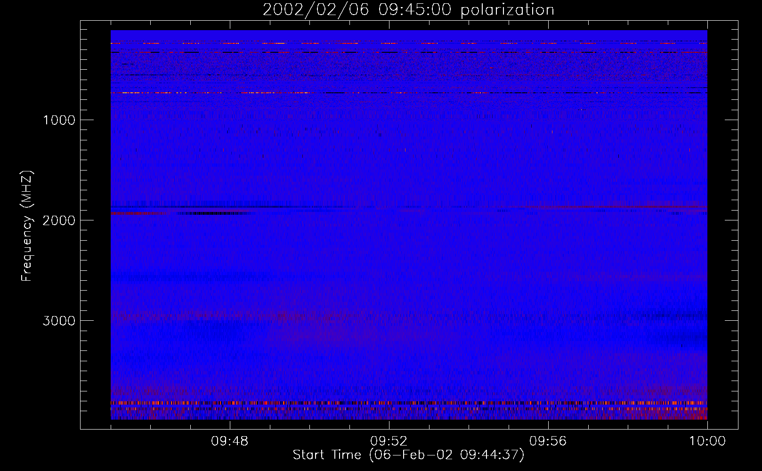Click the '09:56' time tick label

tap(548, 441)
